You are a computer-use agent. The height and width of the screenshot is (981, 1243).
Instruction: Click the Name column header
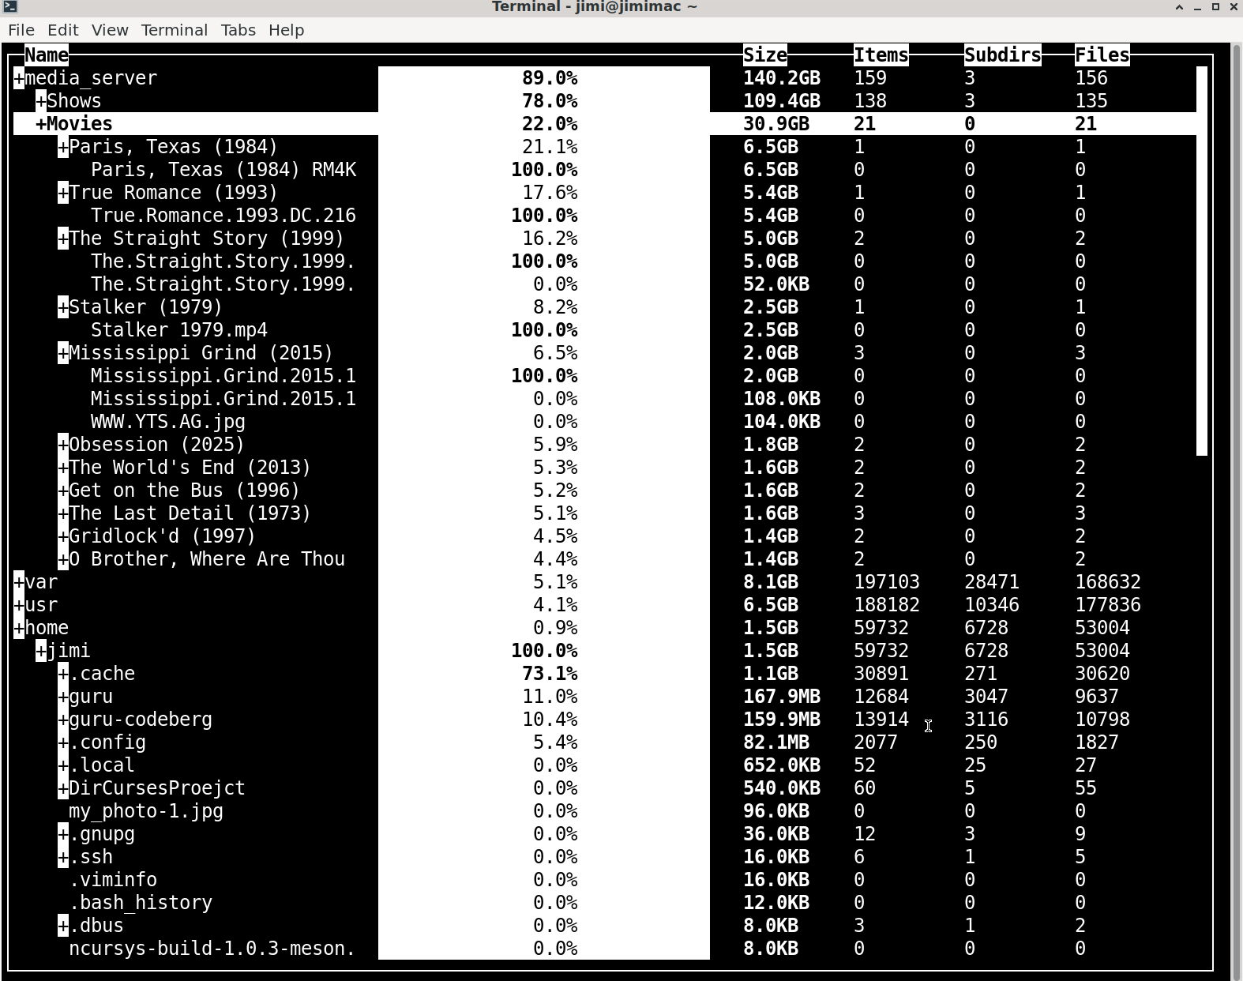point(47,55)
